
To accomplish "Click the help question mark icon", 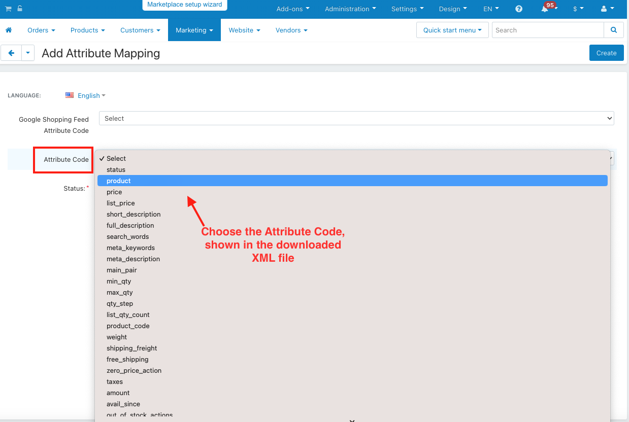I will coord(519,9).
